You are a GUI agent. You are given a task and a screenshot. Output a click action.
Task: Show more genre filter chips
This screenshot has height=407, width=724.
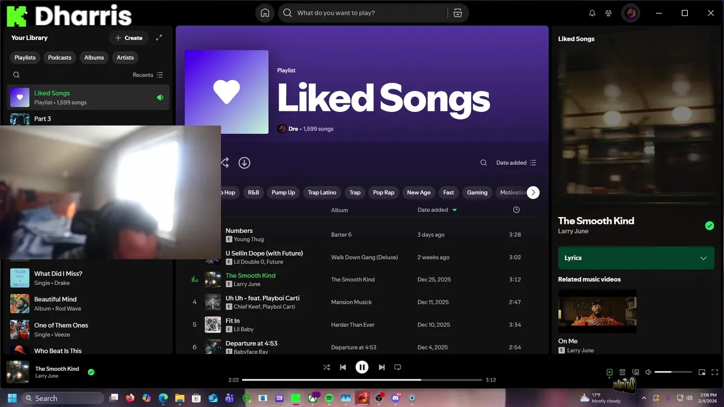pyautogui.click(x=533, y=192)
